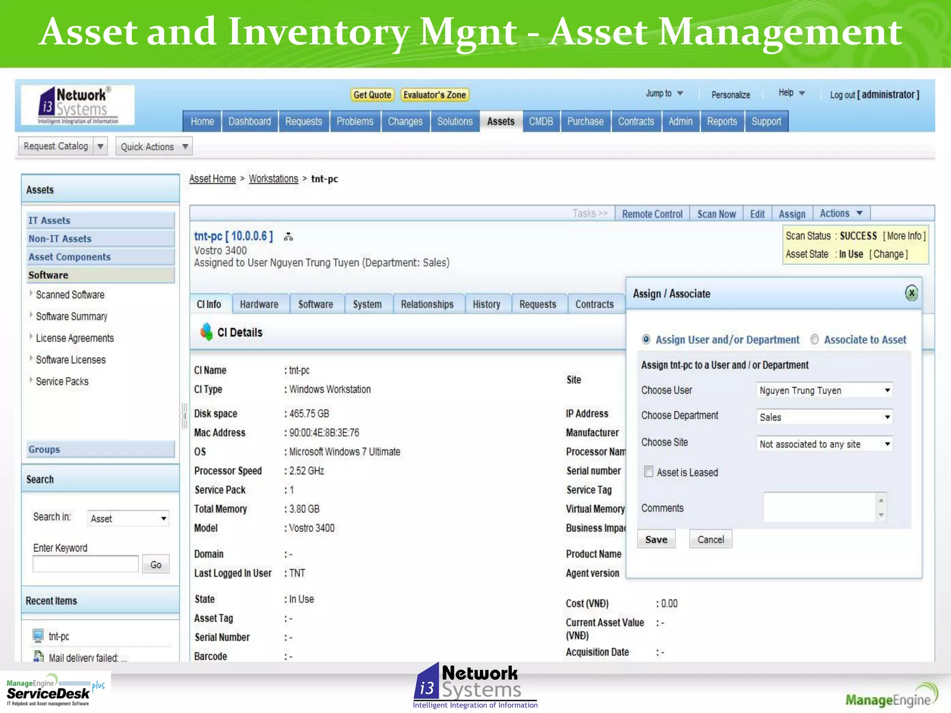This screenshot has width=951, height=713.
Task: Expand the Software Summary tree item
Action: tap(31, 316)
